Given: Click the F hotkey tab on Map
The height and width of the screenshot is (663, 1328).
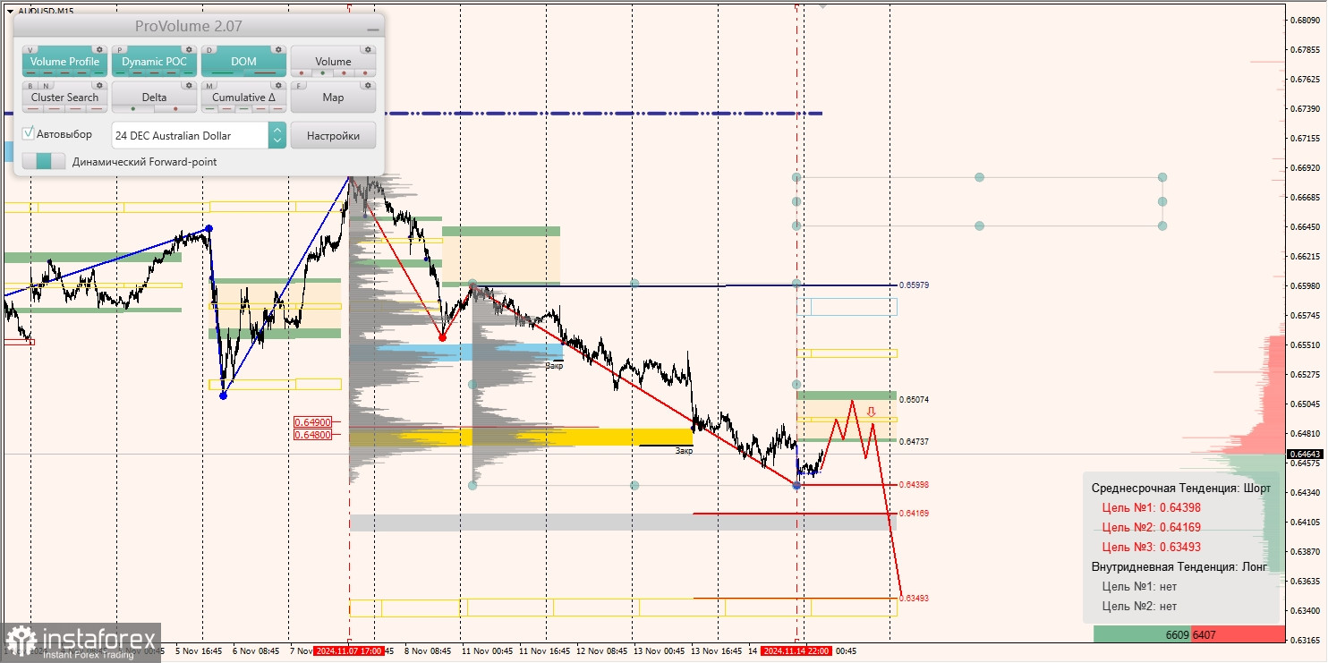Looking at the screenshot, I should (x=300, y=86).
